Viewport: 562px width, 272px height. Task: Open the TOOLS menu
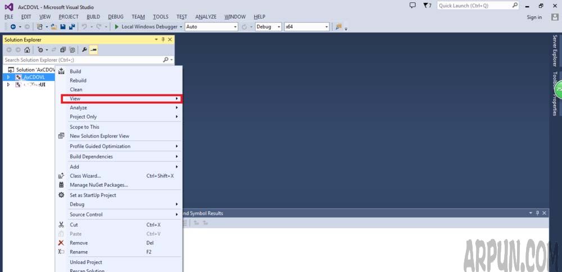[161, 17]
